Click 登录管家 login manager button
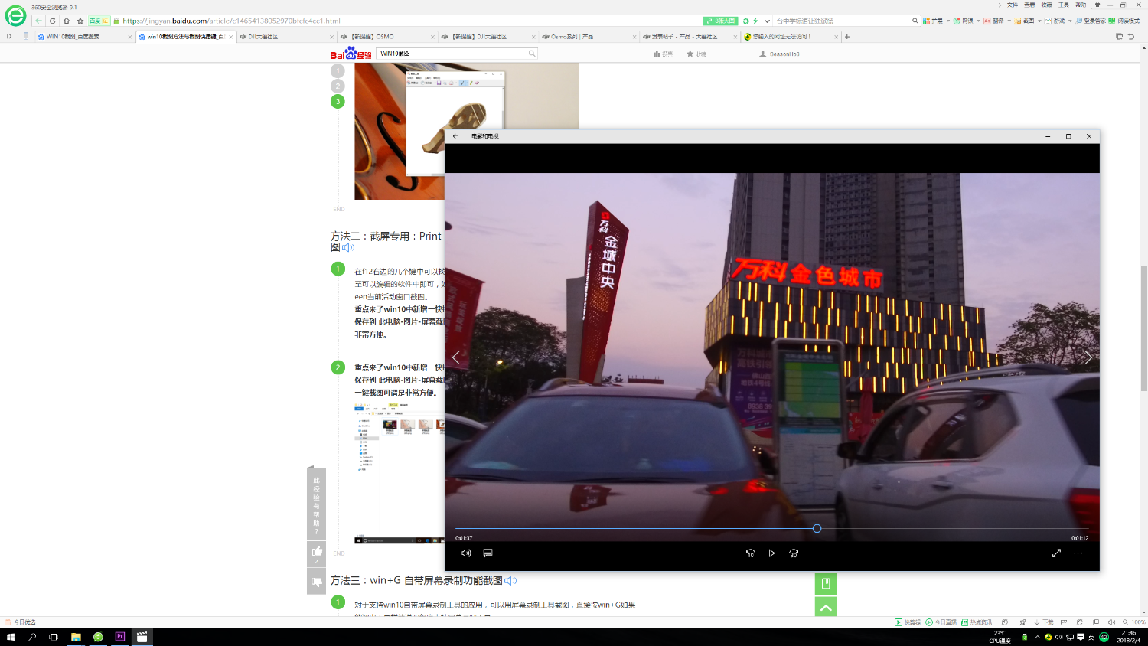Image resolution: width=1148 pixels, height=646 pixels. click(x=1091, y=21)
